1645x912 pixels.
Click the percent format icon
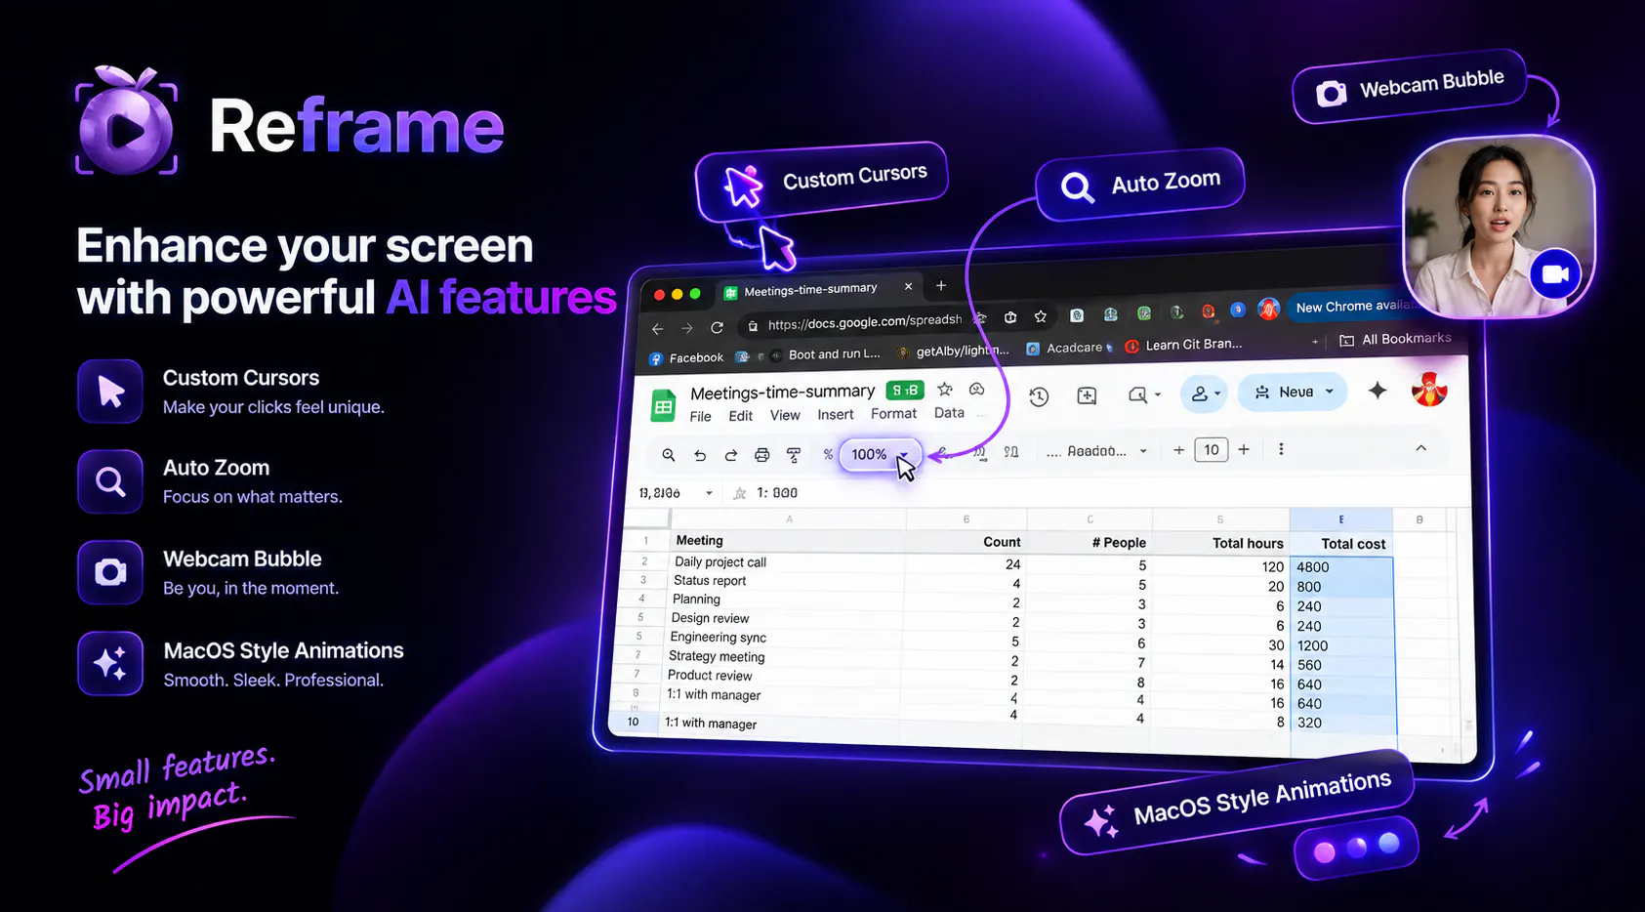coord(828,454)
